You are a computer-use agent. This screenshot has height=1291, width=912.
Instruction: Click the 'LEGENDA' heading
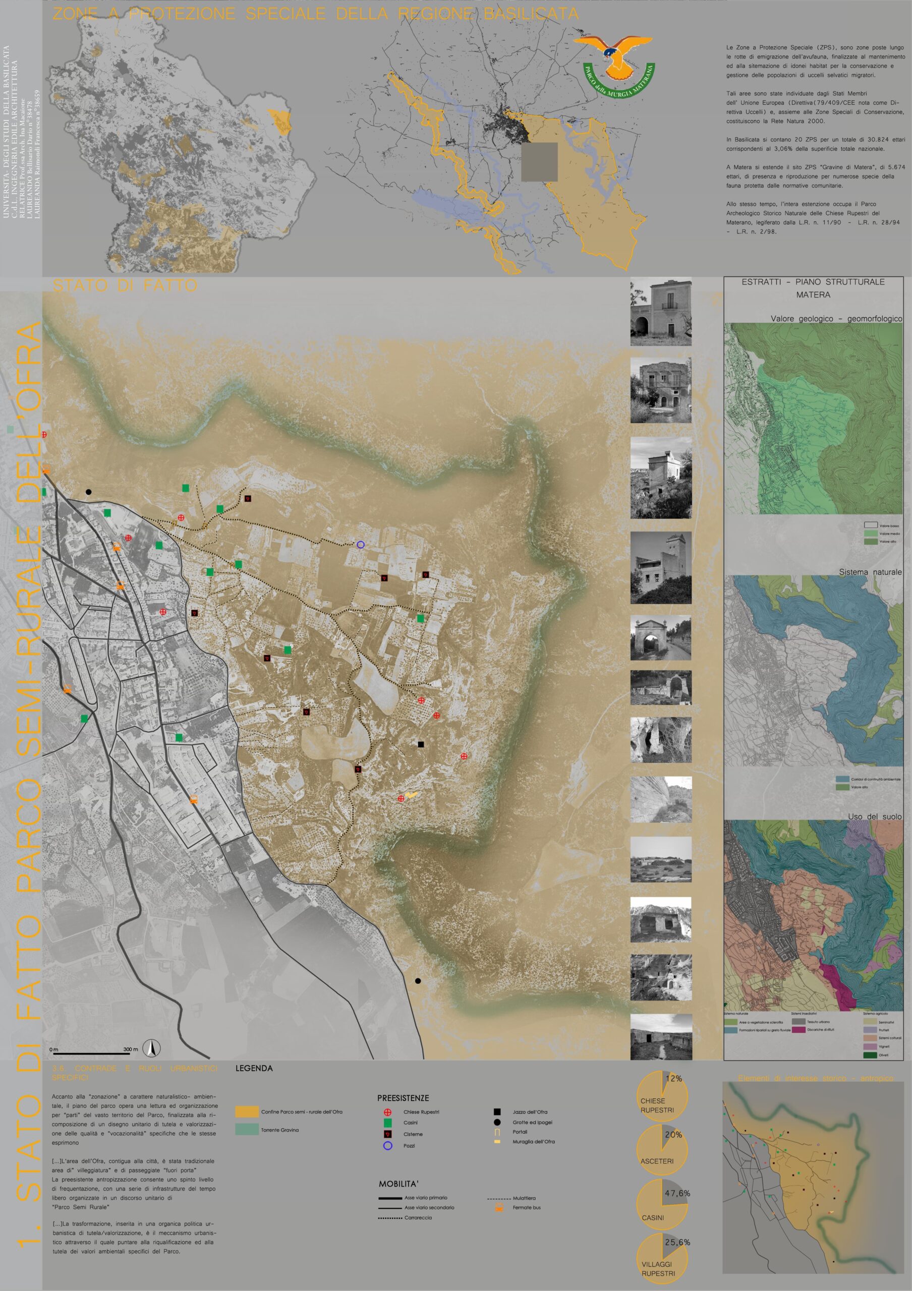click(254, 1068)
